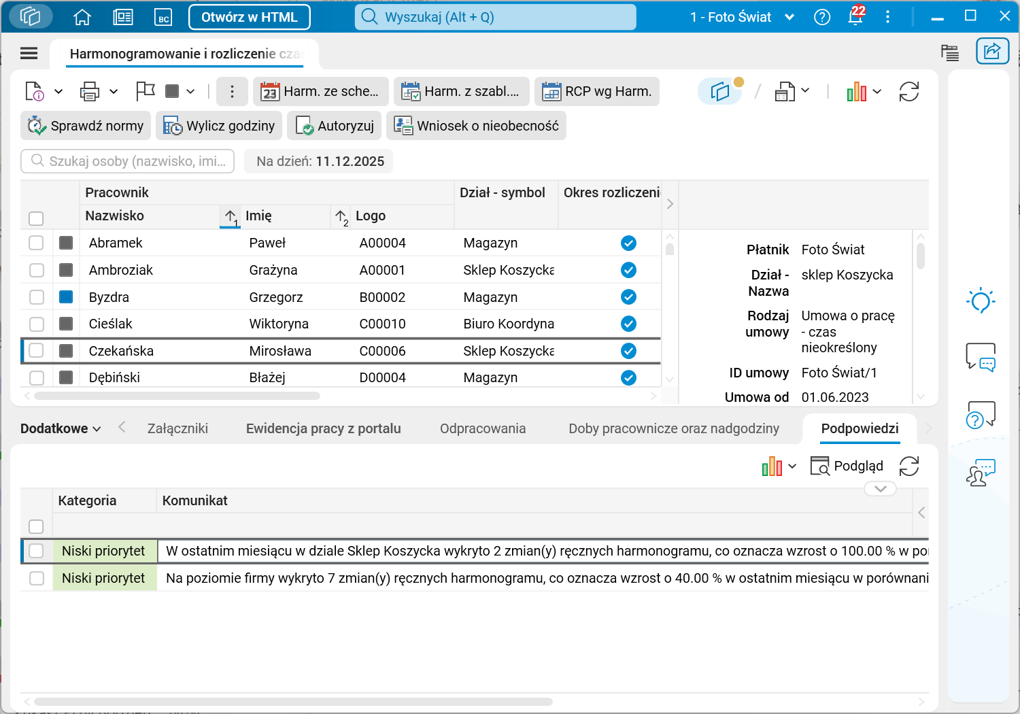1020x714 pixels.
Task: Switch to the Załączniki tab
Action: (177, 428)
